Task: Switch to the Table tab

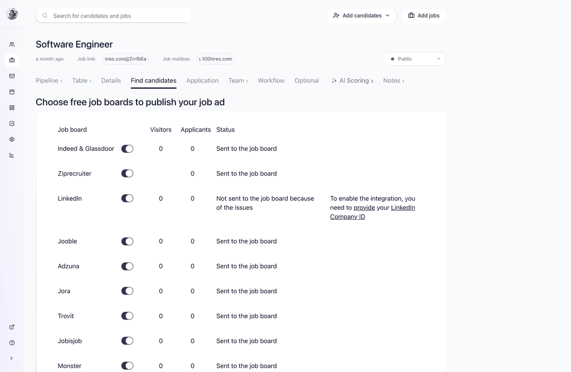Action: pyautogui.click(x=81, y=81)
